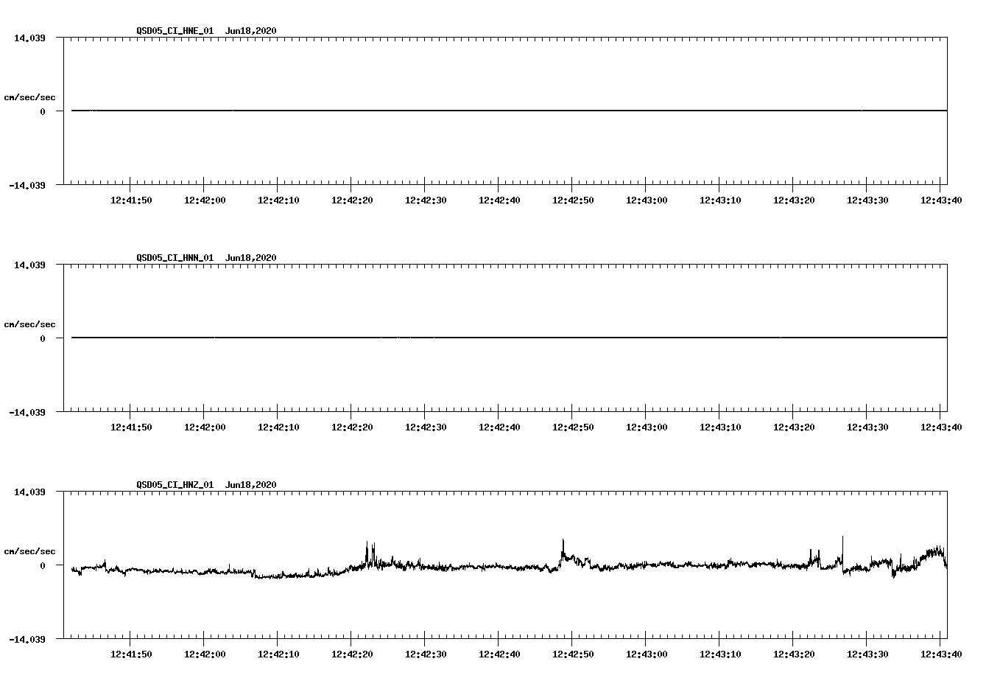The height and width of the screenshot is (681, 1000).
Task: Click the -14.039 bottom value on HNN chart
Action: tap(27, 412)
